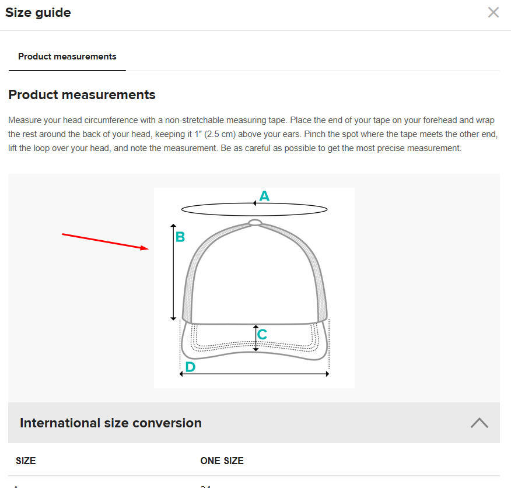The width and height of the screenshot is (511, 488).
Task: Click measurement label D below the cap
Action: pos(190,366)
